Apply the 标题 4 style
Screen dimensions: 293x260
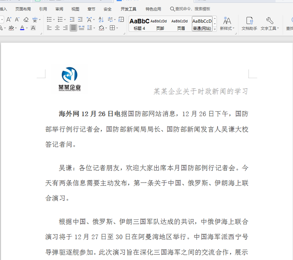click(139, 24)
